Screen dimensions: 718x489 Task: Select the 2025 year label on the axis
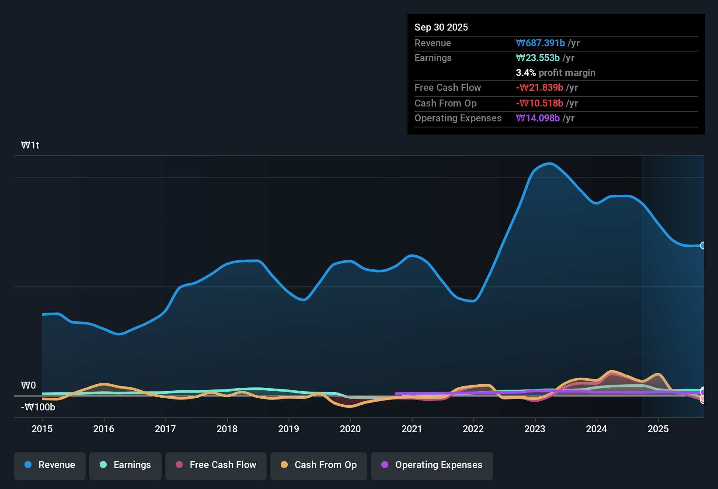click(x=659, y=429)
